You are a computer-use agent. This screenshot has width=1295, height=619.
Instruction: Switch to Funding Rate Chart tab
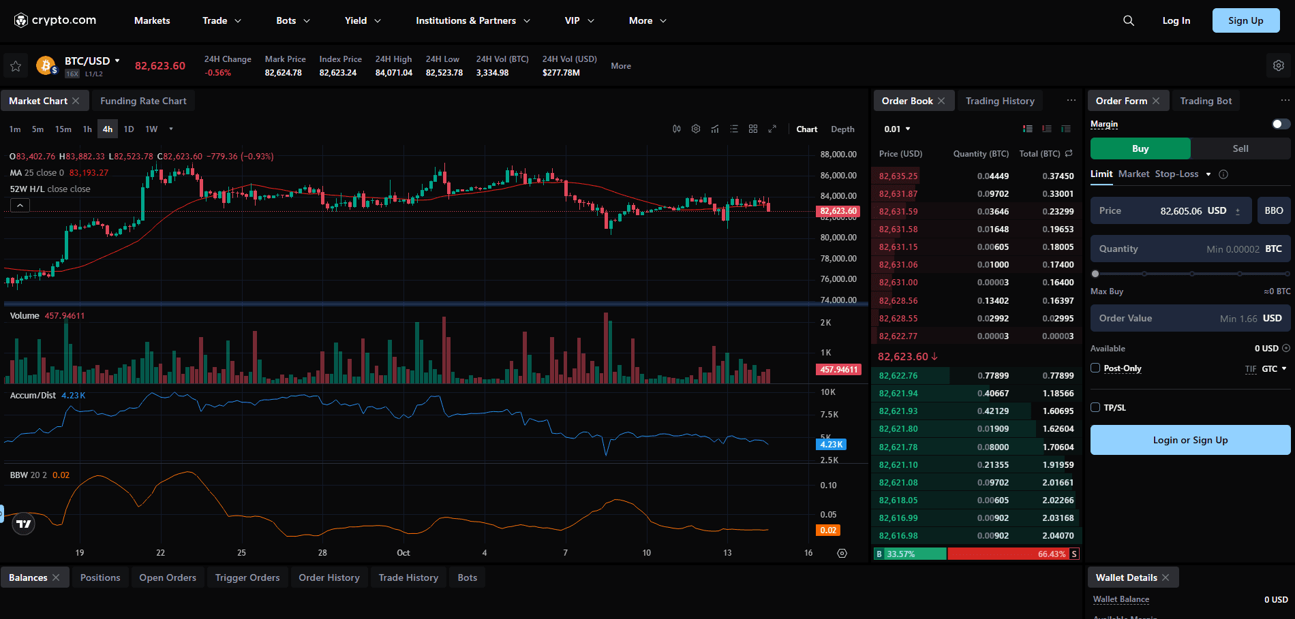tap(143, 101)
